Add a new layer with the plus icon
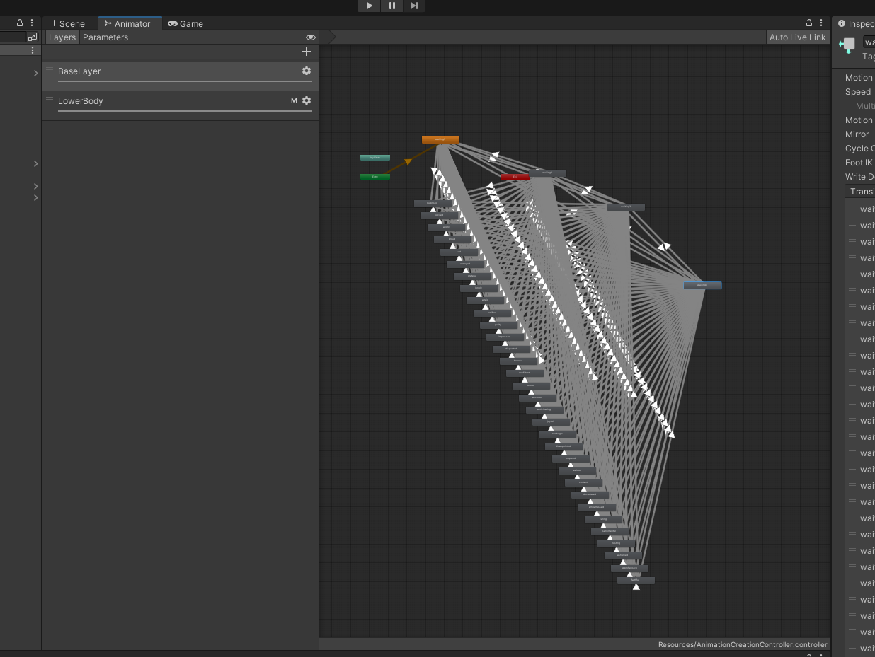 coord(307,52)
